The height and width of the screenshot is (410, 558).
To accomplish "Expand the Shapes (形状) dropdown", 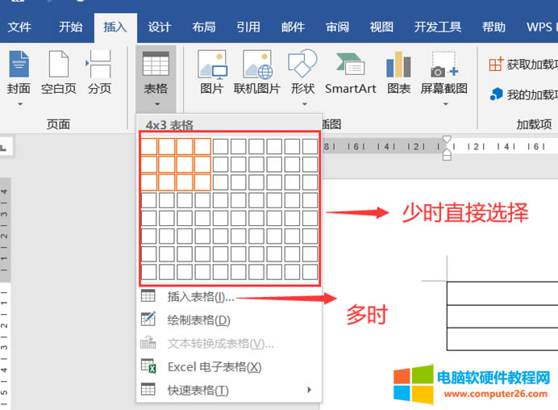I will [302, 103].
